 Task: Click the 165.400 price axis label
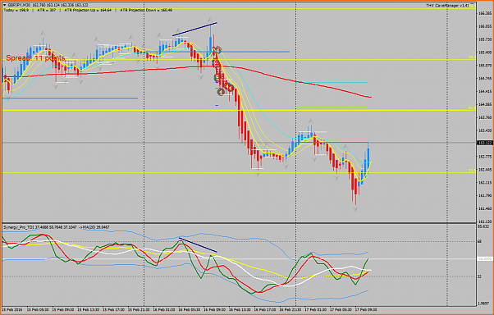click(x=485, y=52)
